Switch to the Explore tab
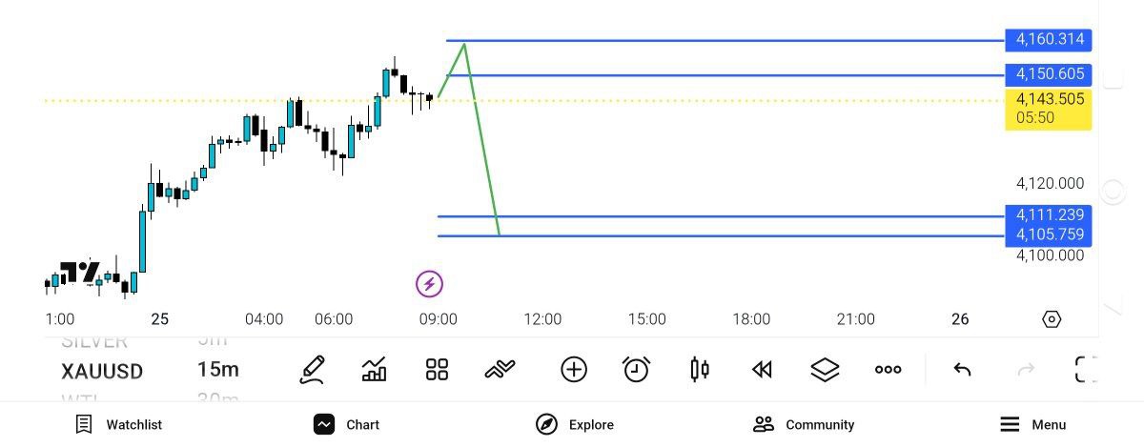 (575, 425)
